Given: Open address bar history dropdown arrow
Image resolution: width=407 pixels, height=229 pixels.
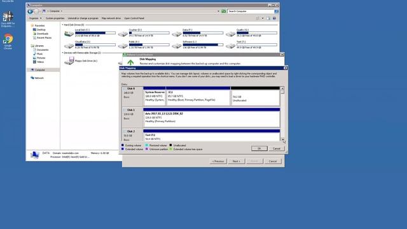Looking at the screenshot, I should coord(218,11).
